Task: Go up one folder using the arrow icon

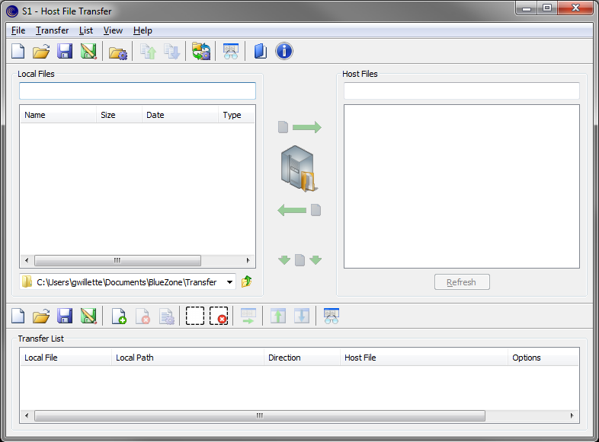Action: pos(246,282)
